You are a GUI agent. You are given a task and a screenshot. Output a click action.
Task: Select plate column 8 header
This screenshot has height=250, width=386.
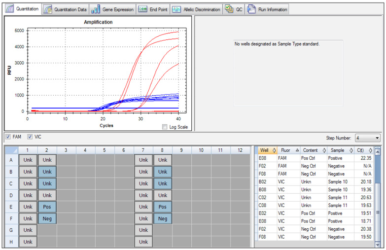[x=163, y=150]
